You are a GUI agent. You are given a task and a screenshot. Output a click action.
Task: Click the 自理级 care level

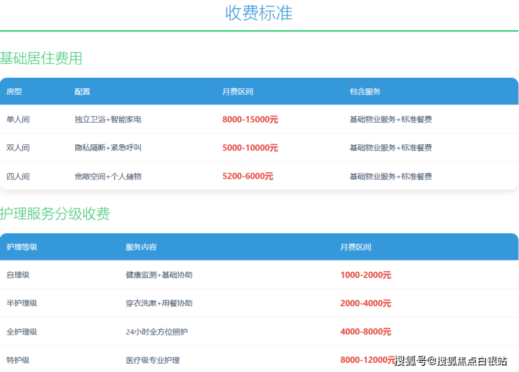pos(18,275)
